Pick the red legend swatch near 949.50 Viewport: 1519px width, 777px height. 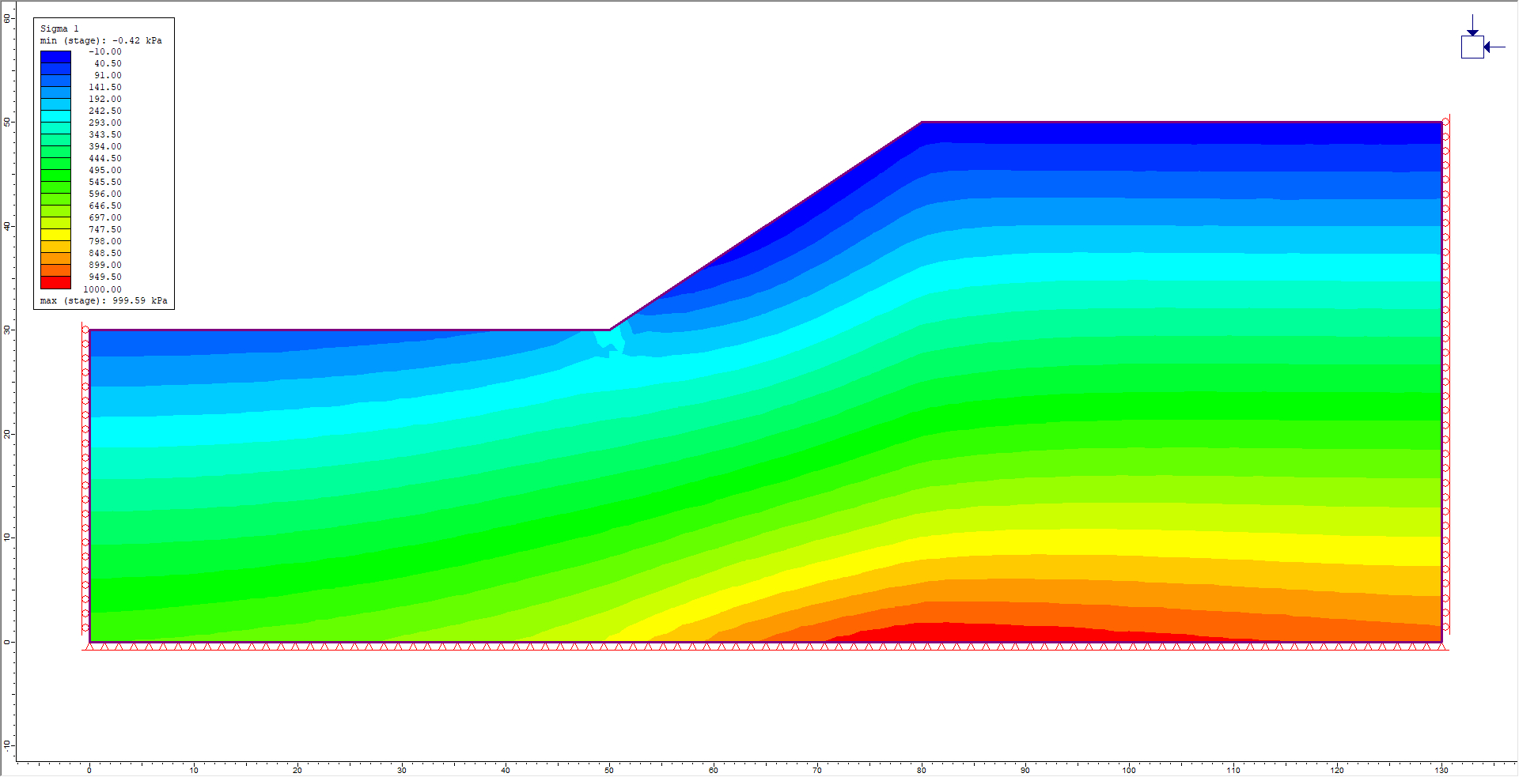(55, 282)
